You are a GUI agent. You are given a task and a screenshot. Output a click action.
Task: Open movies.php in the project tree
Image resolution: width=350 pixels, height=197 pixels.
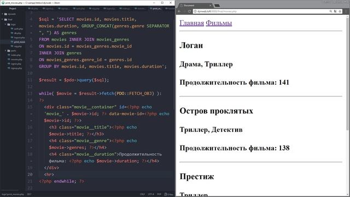point(16,60)
